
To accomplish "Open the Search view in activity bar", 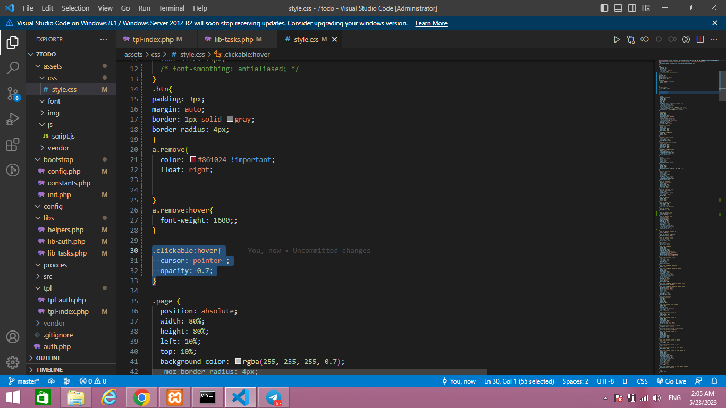I will tap(13, 68).
